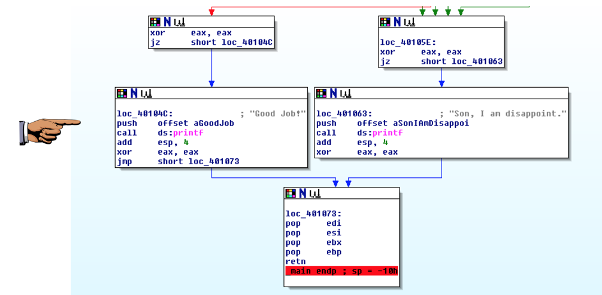Select "xor eax, eax" in the loc_40105E node

421,52
